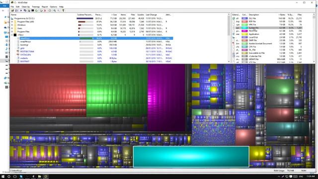
Task: Select the swapfile.sys row
Action: (95, 42)
